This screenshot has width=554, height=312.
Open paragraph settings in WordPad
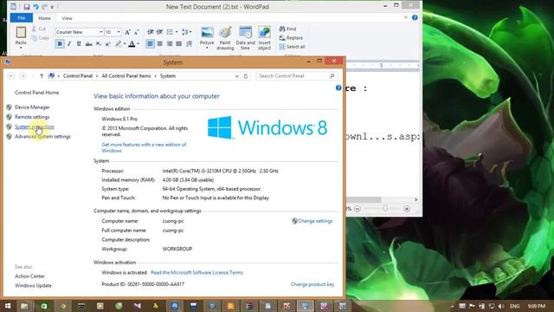click(x=189, y=44)
